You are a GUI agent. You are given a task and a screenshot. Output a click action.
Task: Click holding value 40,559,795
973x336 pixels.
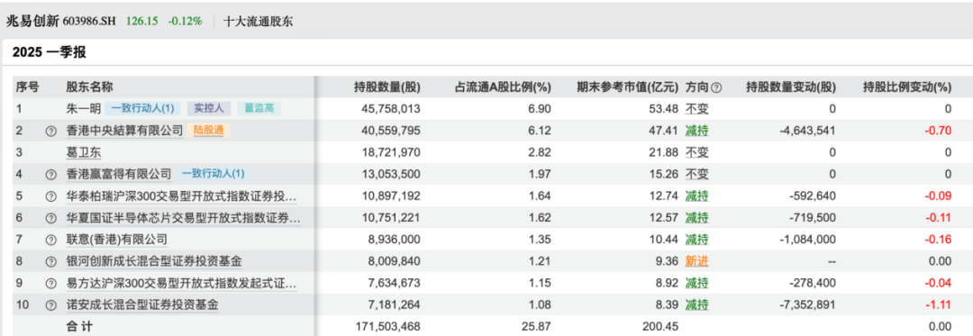pyautogui.click(x=391, y=131)
